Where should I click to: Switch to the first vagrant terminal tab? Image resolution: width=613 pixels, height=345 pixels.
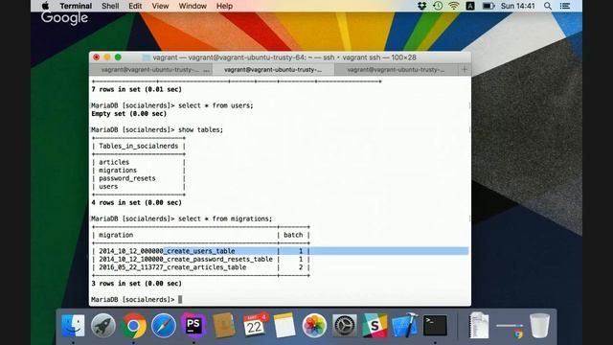point(150,70)
